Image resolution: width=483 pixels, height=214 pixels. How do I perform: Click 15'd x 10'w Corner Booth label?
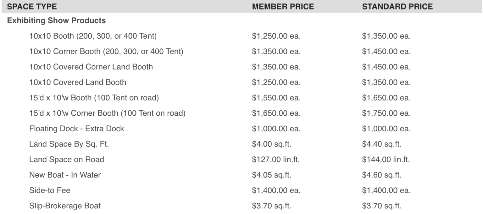[107, 113]
